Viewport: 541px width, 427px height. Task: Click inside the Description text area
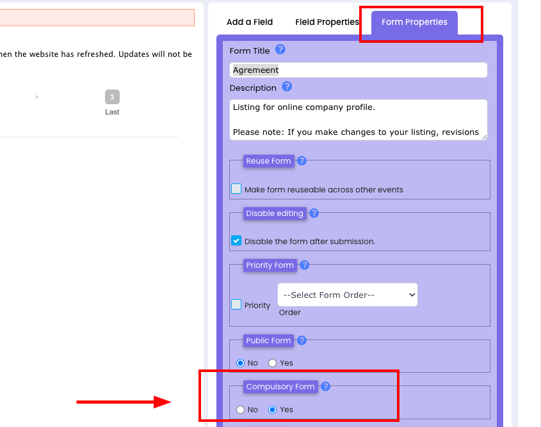358,120
